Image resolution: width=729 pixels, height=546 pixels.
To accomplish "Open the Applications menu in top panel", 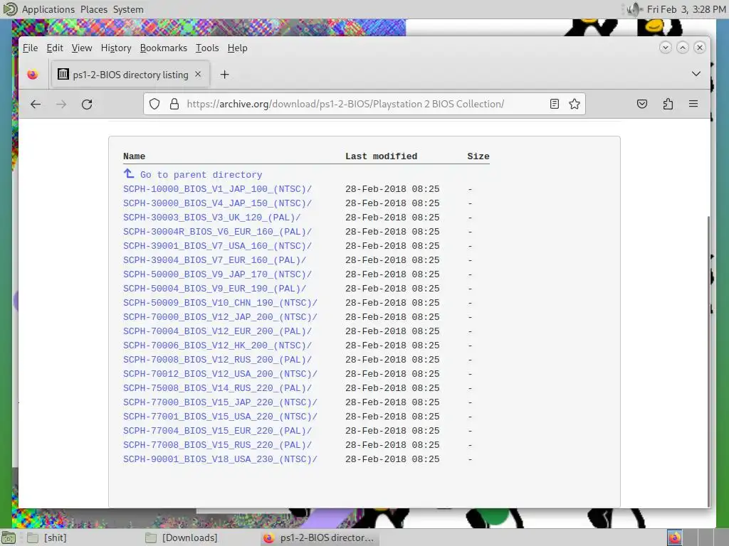I will (x=48, y=9).
